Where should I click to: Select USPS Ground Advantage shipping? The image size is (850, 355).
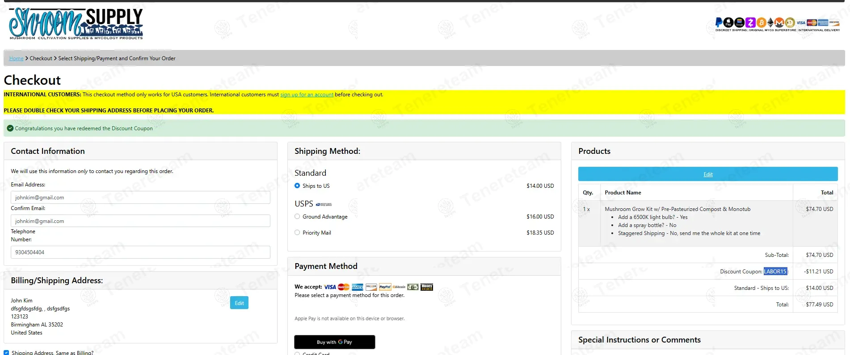(x=297, y=216)
